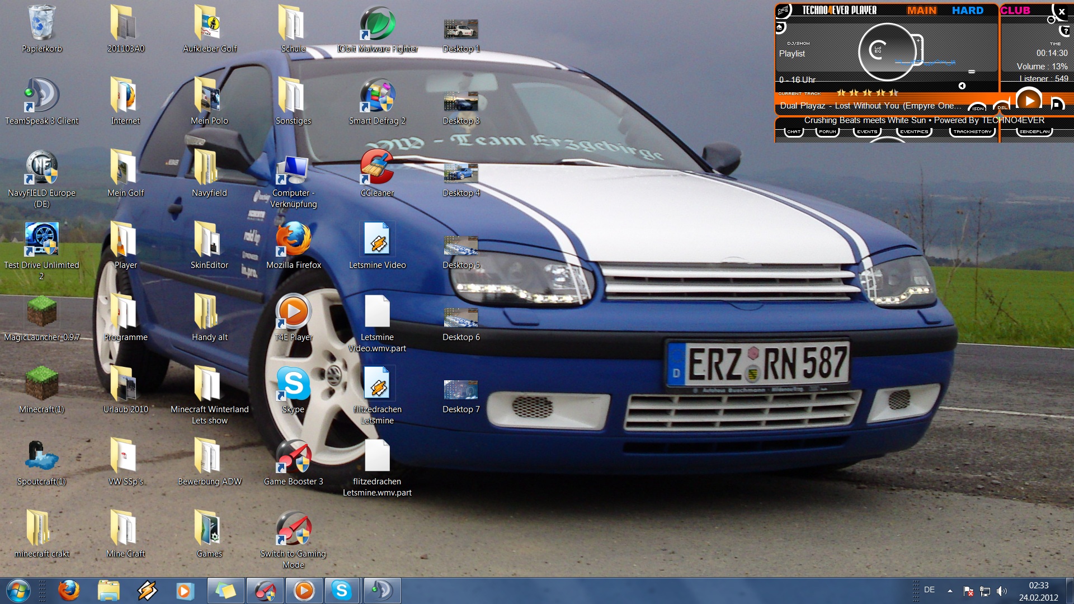Switch to the HARD channel tab

click(x=967, y=10)
